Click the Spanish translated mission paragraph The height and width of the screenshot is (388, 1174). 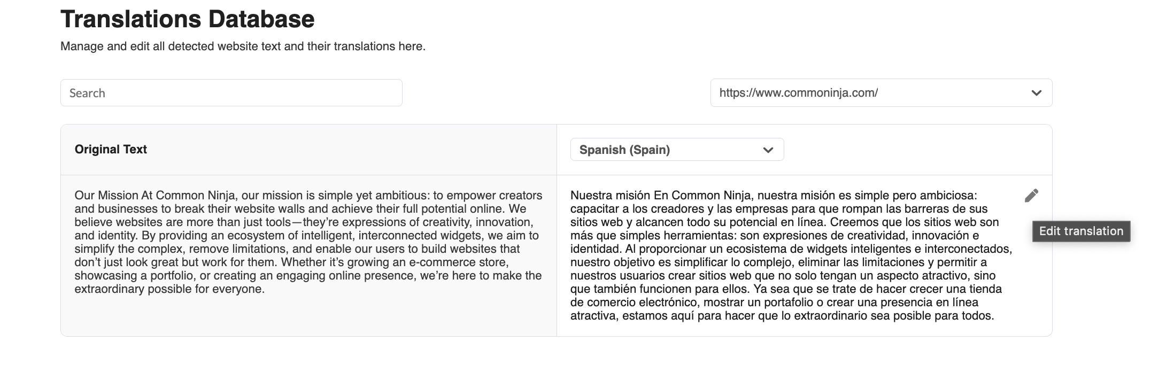pyautogui.click(x=791, y=255)
